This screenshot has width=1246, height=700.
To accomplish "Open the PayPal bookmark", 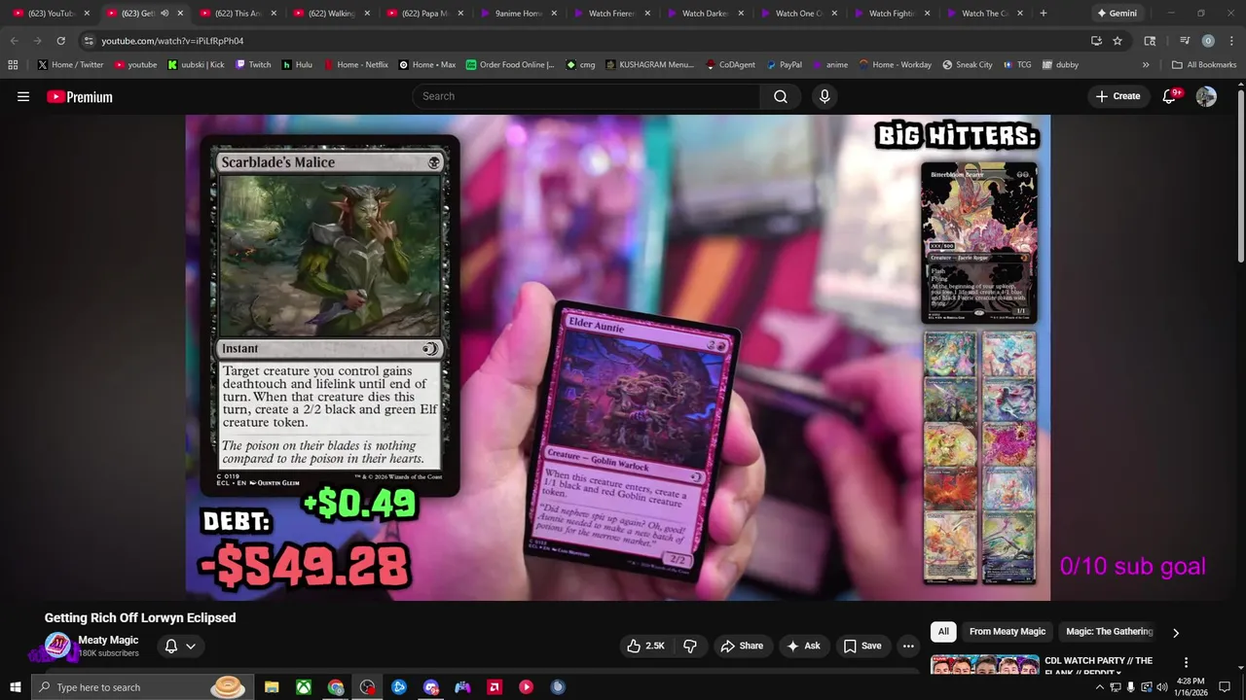I will click(x=784, y=65).
